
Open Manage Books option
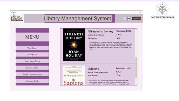(32, 81)
